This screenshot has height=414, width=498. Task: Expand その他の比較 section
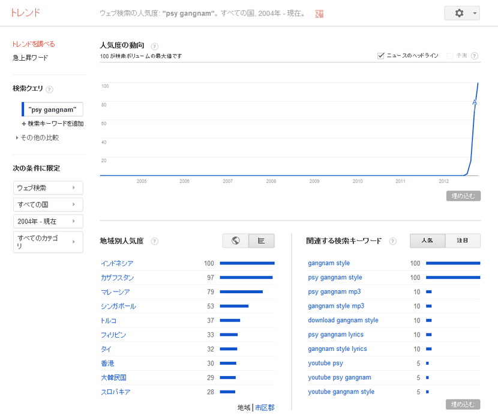click(37, 138)
